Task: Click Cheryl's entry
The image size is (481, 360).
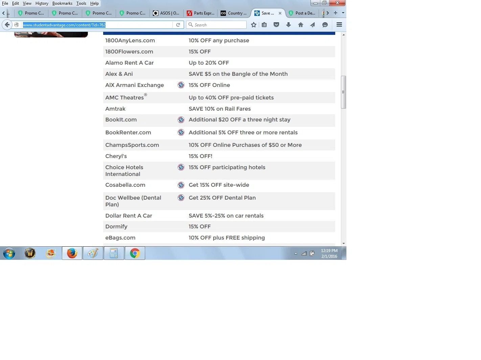Action: 116,156
